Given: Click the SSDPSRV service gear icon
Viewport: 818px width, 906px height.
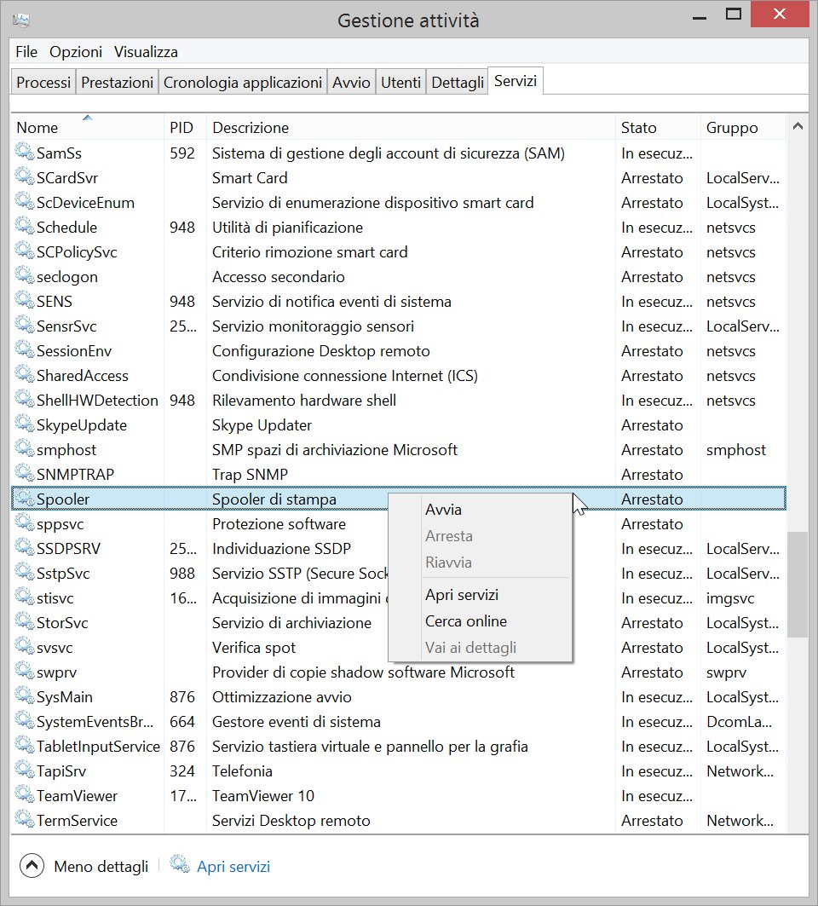Looking at the screenshot, I should click(24, 547).
